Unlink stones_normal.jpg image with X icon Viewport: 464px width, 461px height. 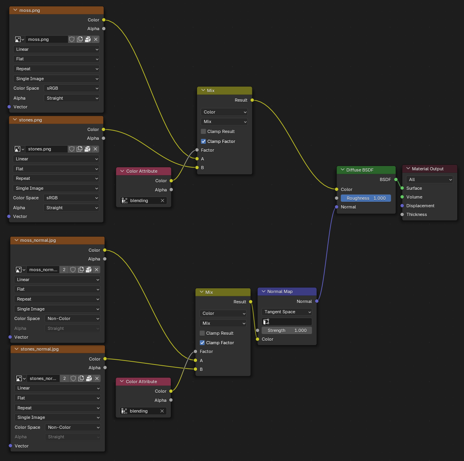point(97,378)
